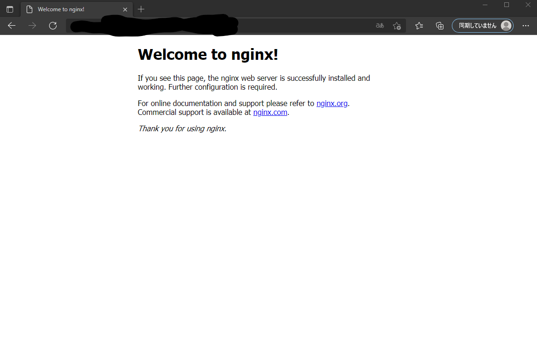The width and height of the screenshot is (537, 348).
Task: Open the Collections panel
Action: [440, 26]
